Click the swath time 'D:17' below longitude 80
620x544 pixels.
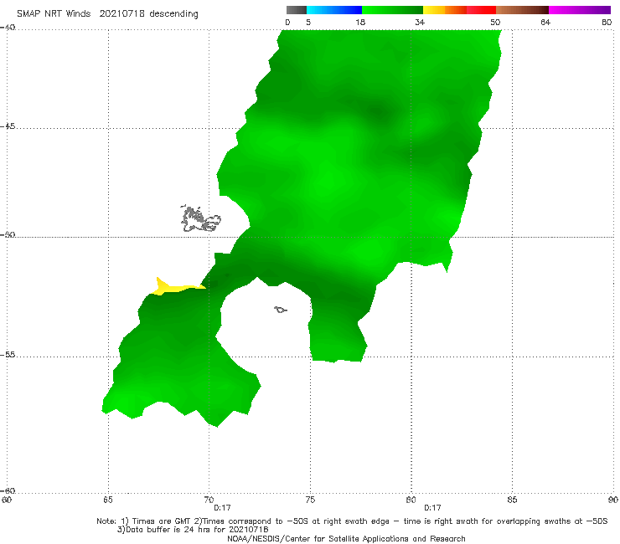432,508
